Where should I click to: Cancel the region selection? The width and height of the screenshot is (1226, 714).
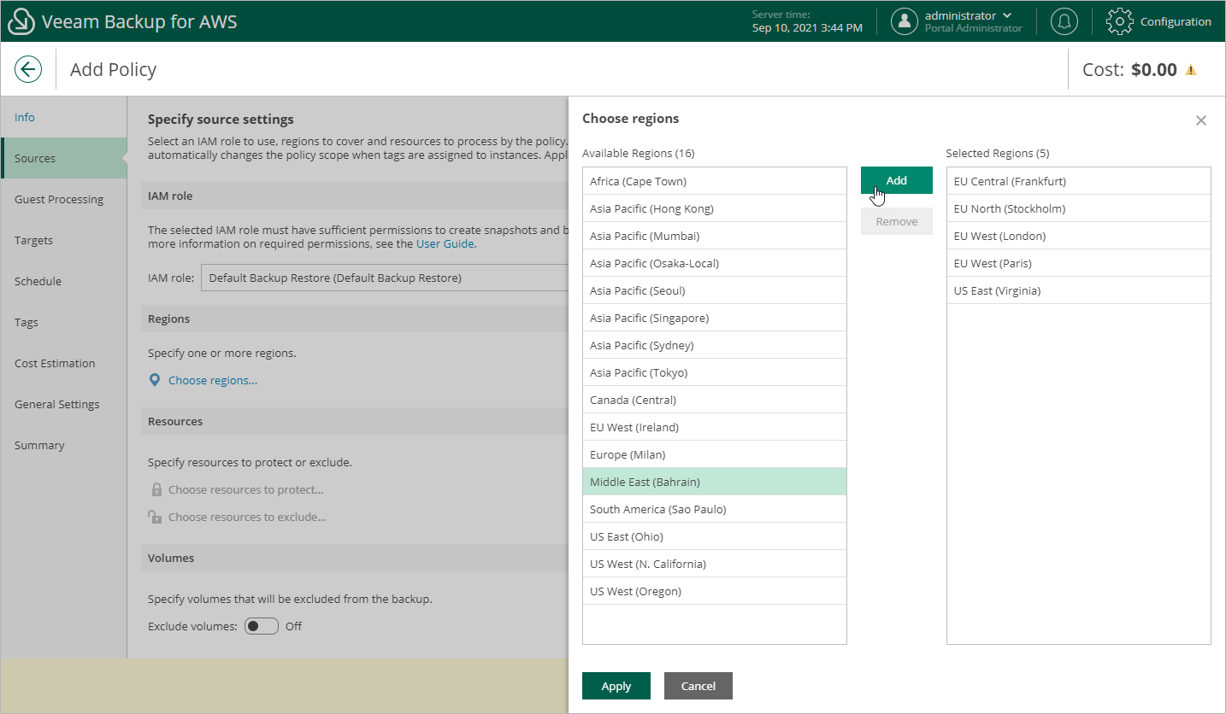point(698,686)
